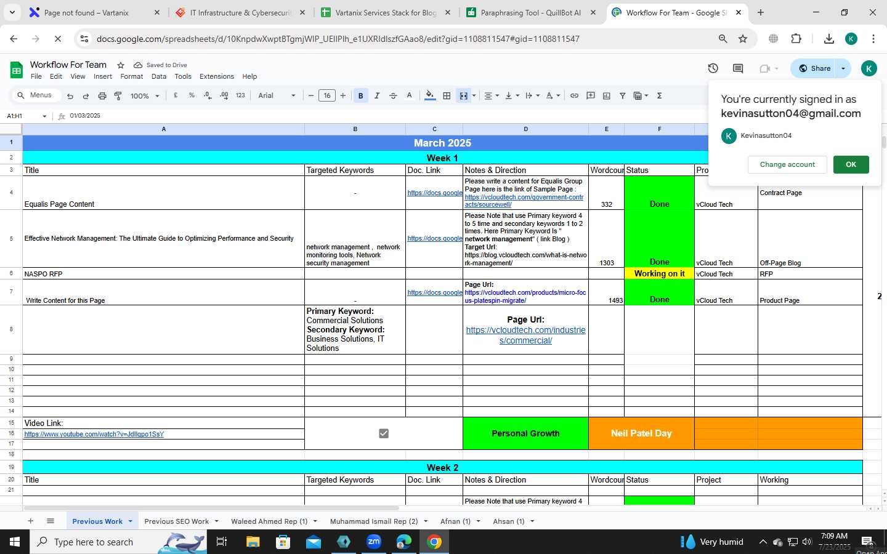Click Change account button
Viewport: 887px width, 554px height.
pos(787,164)
